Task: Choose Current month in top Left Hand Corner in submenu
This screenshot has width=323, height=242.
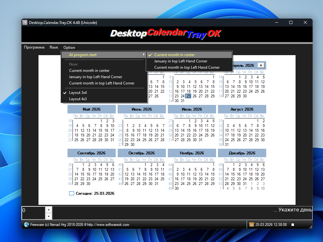Action: [189, 67]
